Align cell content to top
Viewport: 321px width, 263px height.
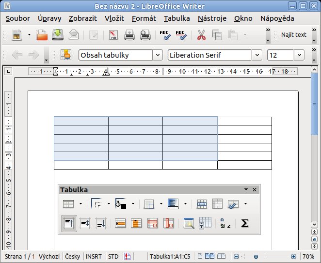(69, 223)
